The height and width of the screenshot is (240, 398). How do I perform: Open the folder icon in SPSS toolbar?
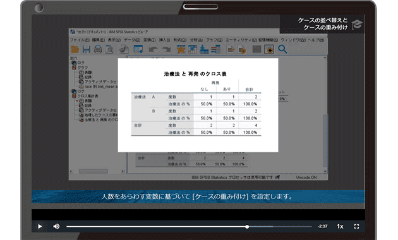(75, 49)
